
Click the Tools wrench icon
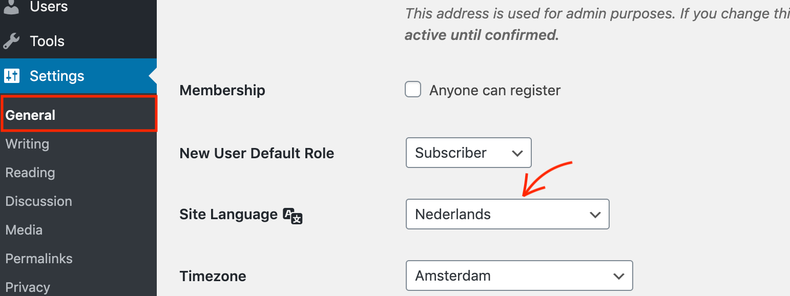click(11, 41)
